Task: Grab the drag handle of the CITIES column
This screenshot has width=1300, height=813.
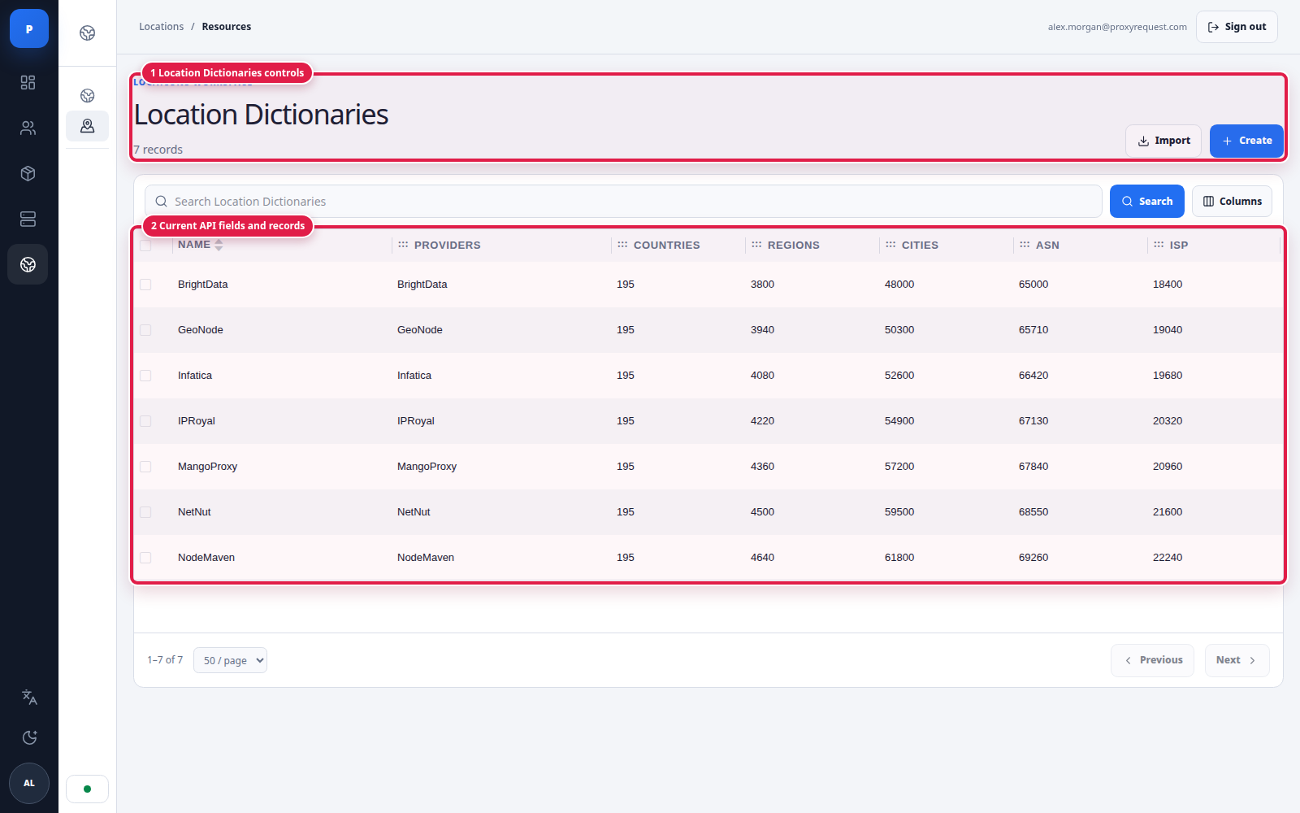Action: pyautogui.click(x=890, y=245)
